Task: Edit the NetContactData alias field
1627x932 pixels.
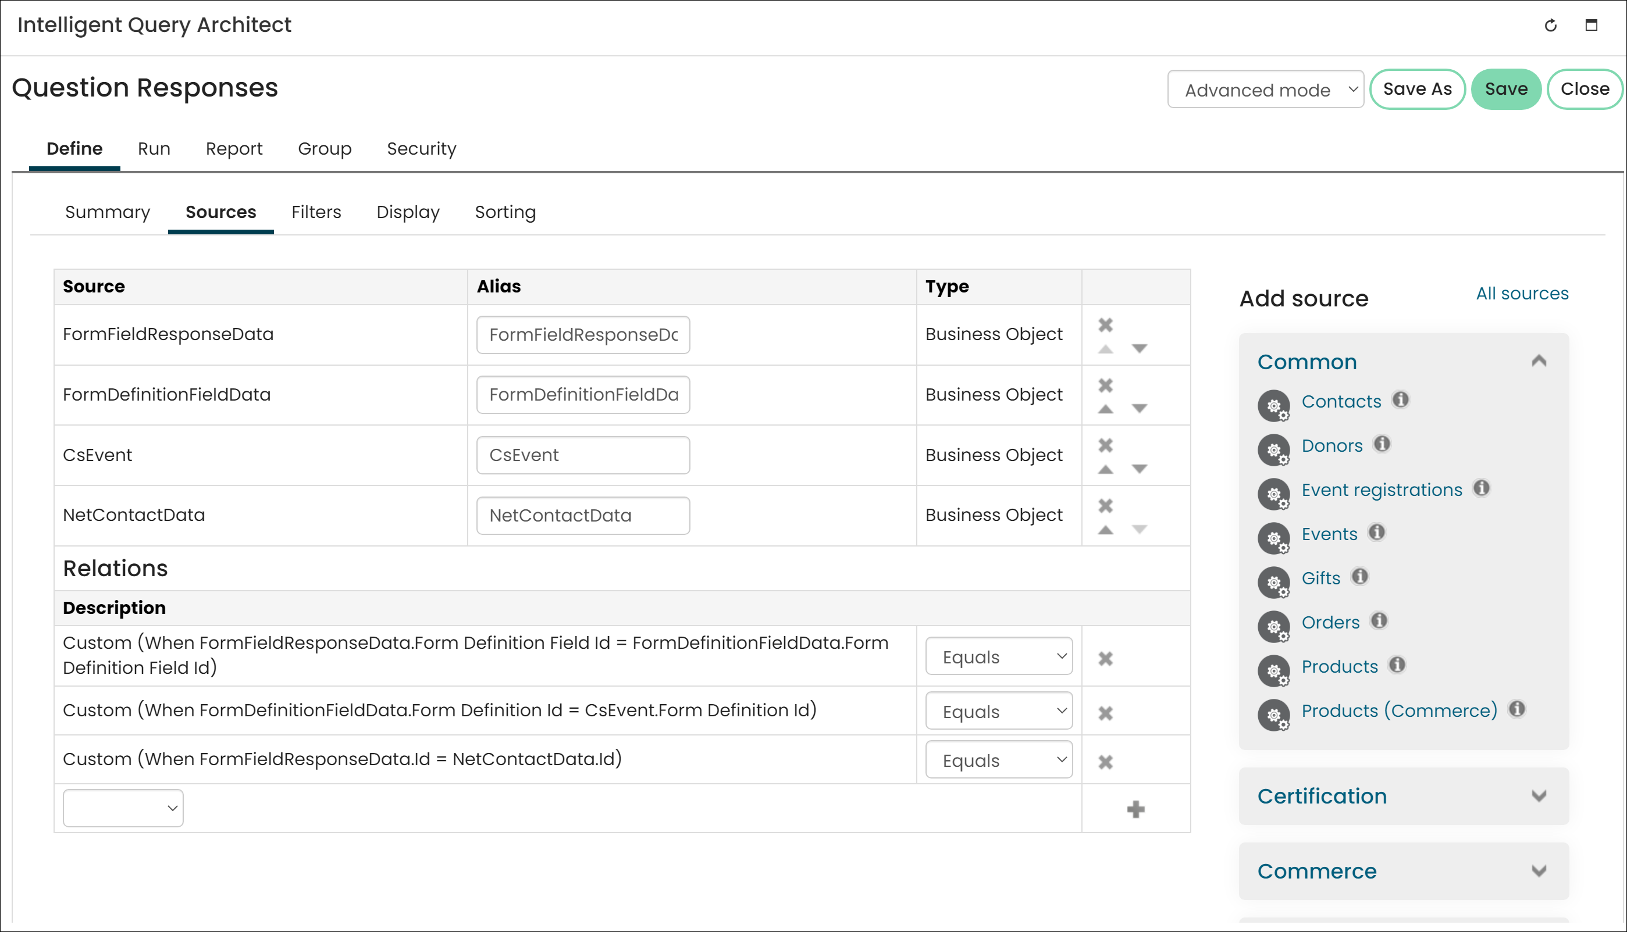Action: pyautogui.click(x=583, y=515)
